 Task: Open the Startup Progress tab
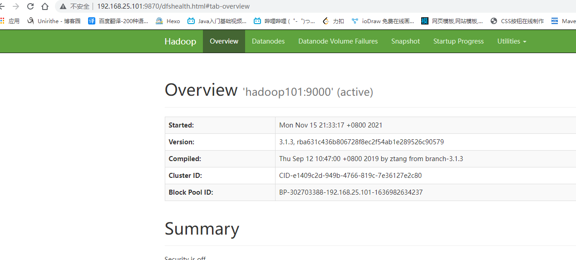click(x=458, y=41)
